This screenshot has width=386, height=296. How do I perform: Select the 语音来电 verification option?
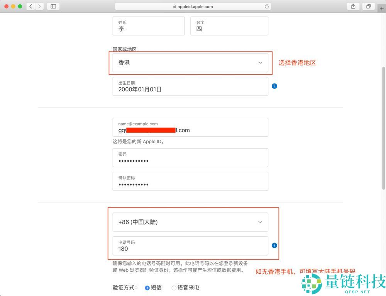point(174,287)
